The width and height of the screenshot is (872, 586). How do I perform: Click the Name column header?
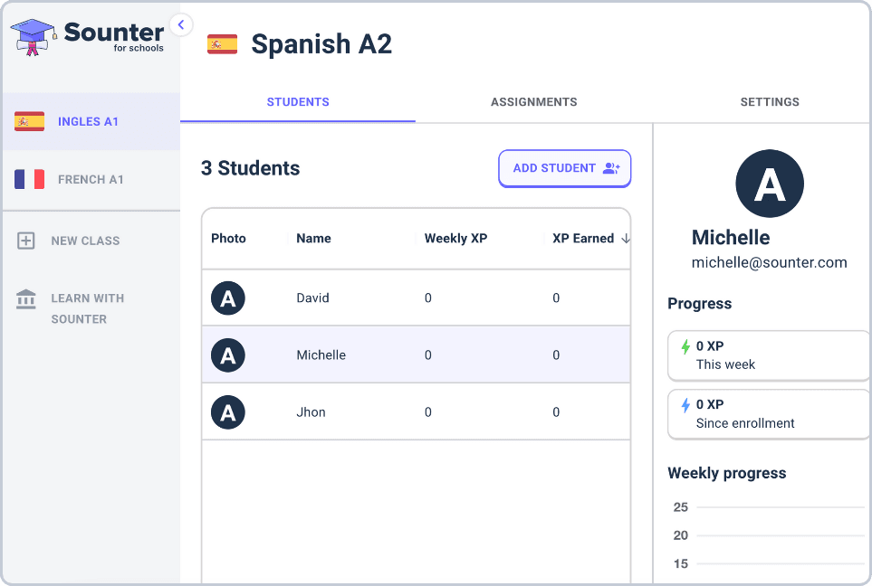click(x=314, y=239)
